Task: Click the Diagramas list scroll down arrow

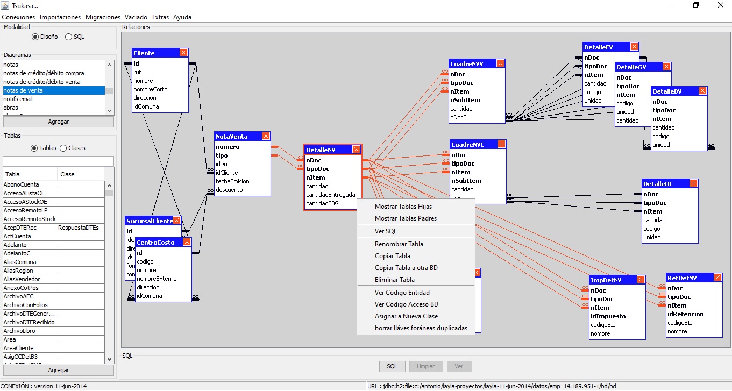Action: tap(110, 110)
